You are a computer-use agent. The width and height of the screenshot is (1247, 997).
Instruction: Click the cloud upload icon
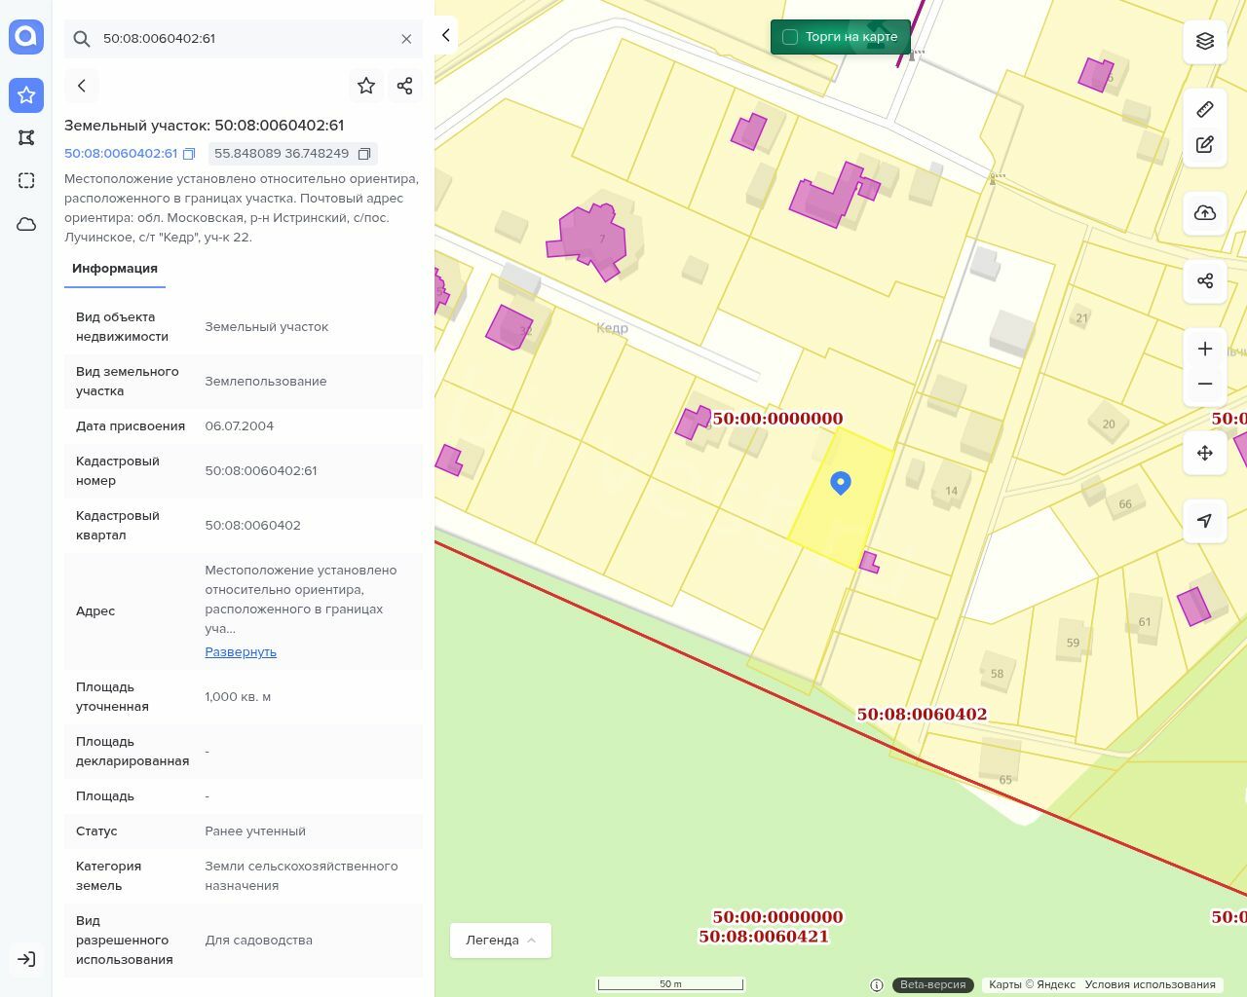tap(1205, 213)
